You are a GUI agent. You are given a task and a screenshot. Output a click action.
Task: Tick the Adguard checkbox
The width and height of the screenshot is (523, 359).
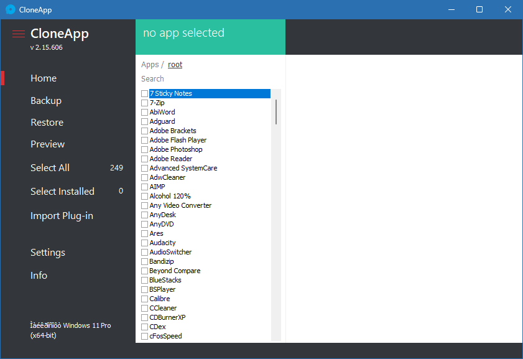tap(144, 121)
